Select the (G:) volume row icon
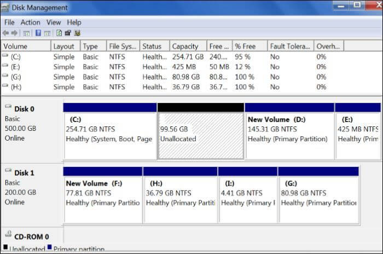 pos(5,77)
